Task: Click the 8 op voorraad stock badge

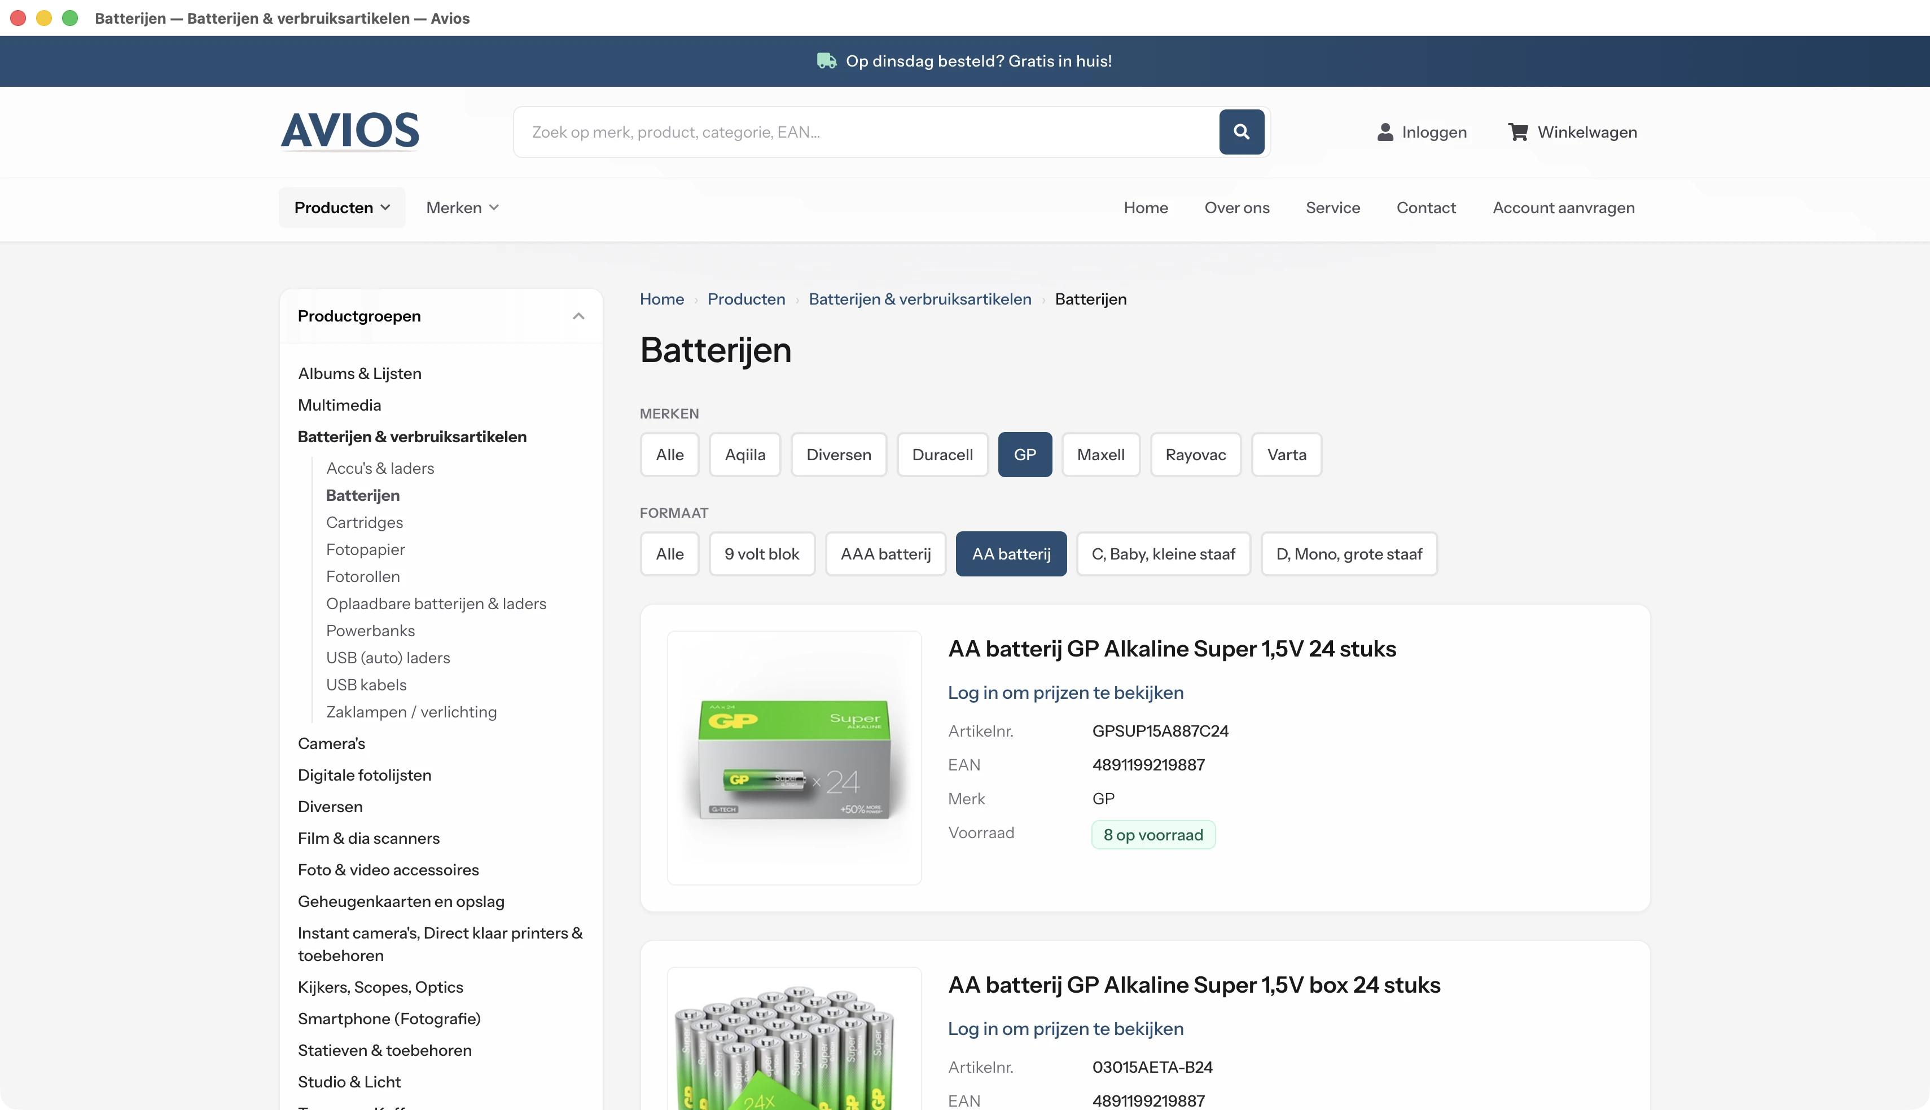Action: [1153, 835]
